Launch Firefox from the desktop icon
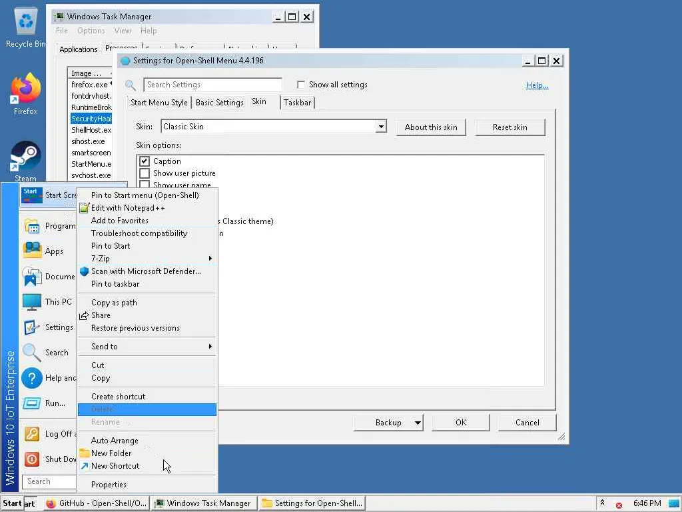 tap(25, 94)
